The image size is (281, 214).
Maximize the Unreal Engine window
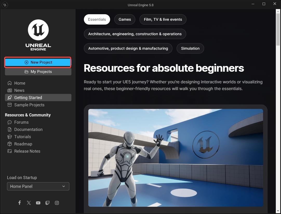click(x=264, y=4)
